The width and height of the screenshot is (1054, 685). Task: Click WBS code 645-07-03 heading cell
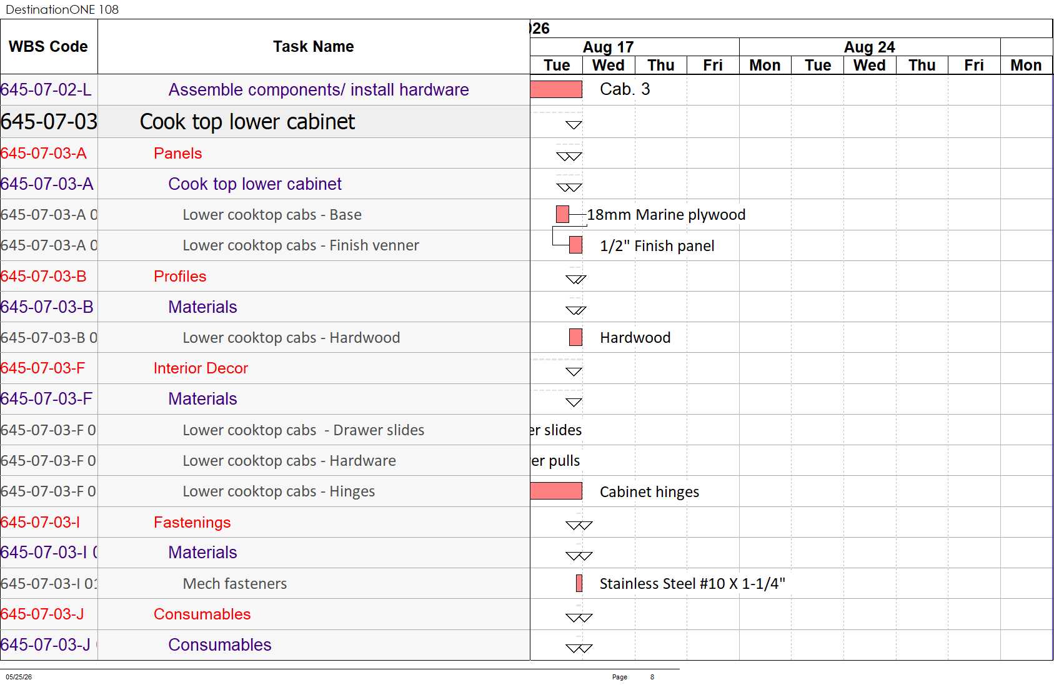click(x=49, y=122)
